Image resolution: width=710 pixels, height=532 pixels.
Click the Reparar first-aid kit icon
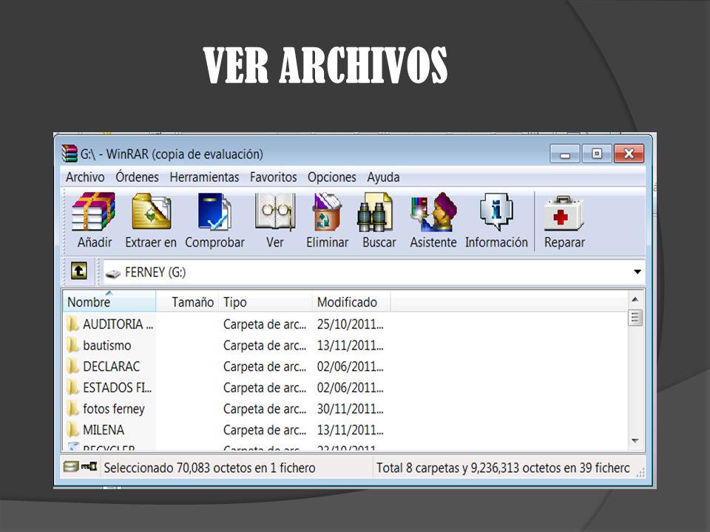point(564,213)
